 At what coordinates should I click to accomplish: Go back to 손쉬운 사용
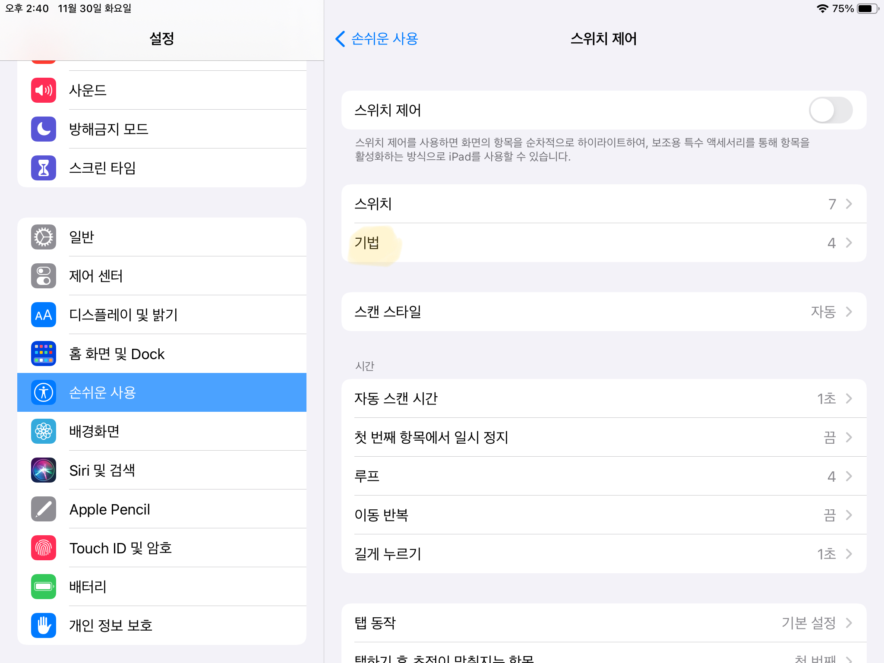(376, 39)
